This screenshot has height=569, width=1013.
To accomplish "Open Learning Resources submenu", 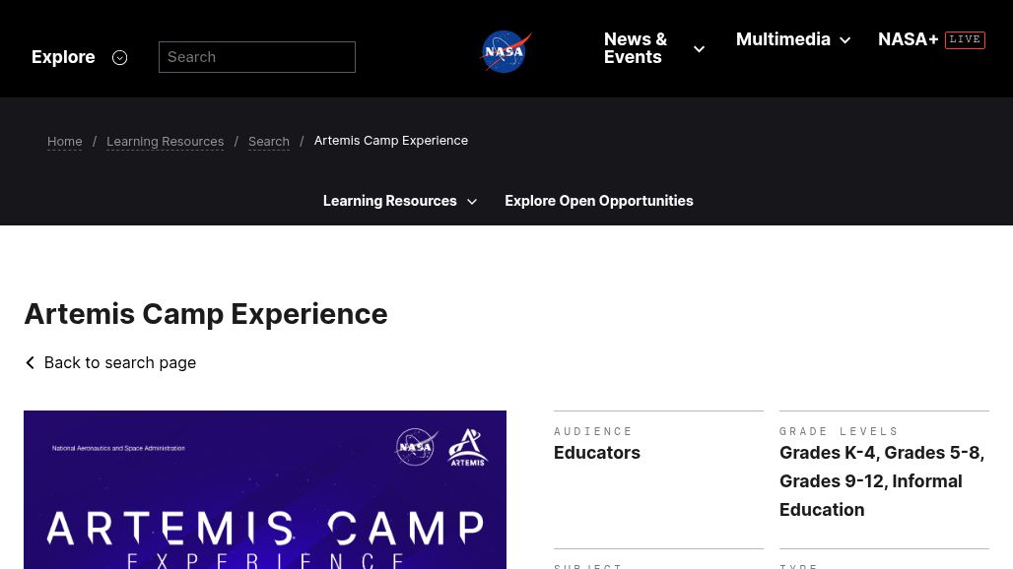I will coord(390,201).
